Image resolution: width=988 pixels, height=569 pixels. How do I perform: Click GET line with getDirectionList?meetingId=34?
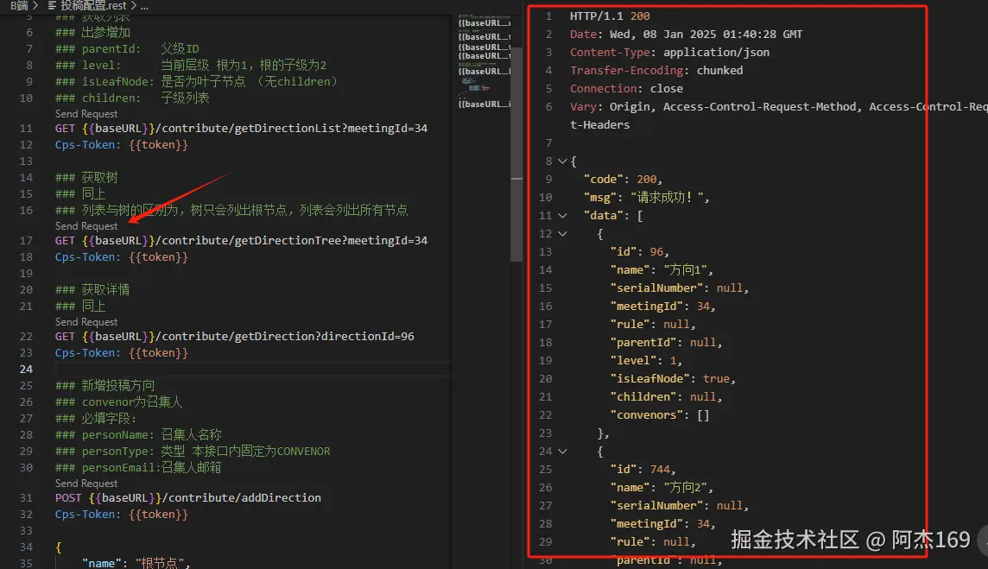(x=241, y=128)
